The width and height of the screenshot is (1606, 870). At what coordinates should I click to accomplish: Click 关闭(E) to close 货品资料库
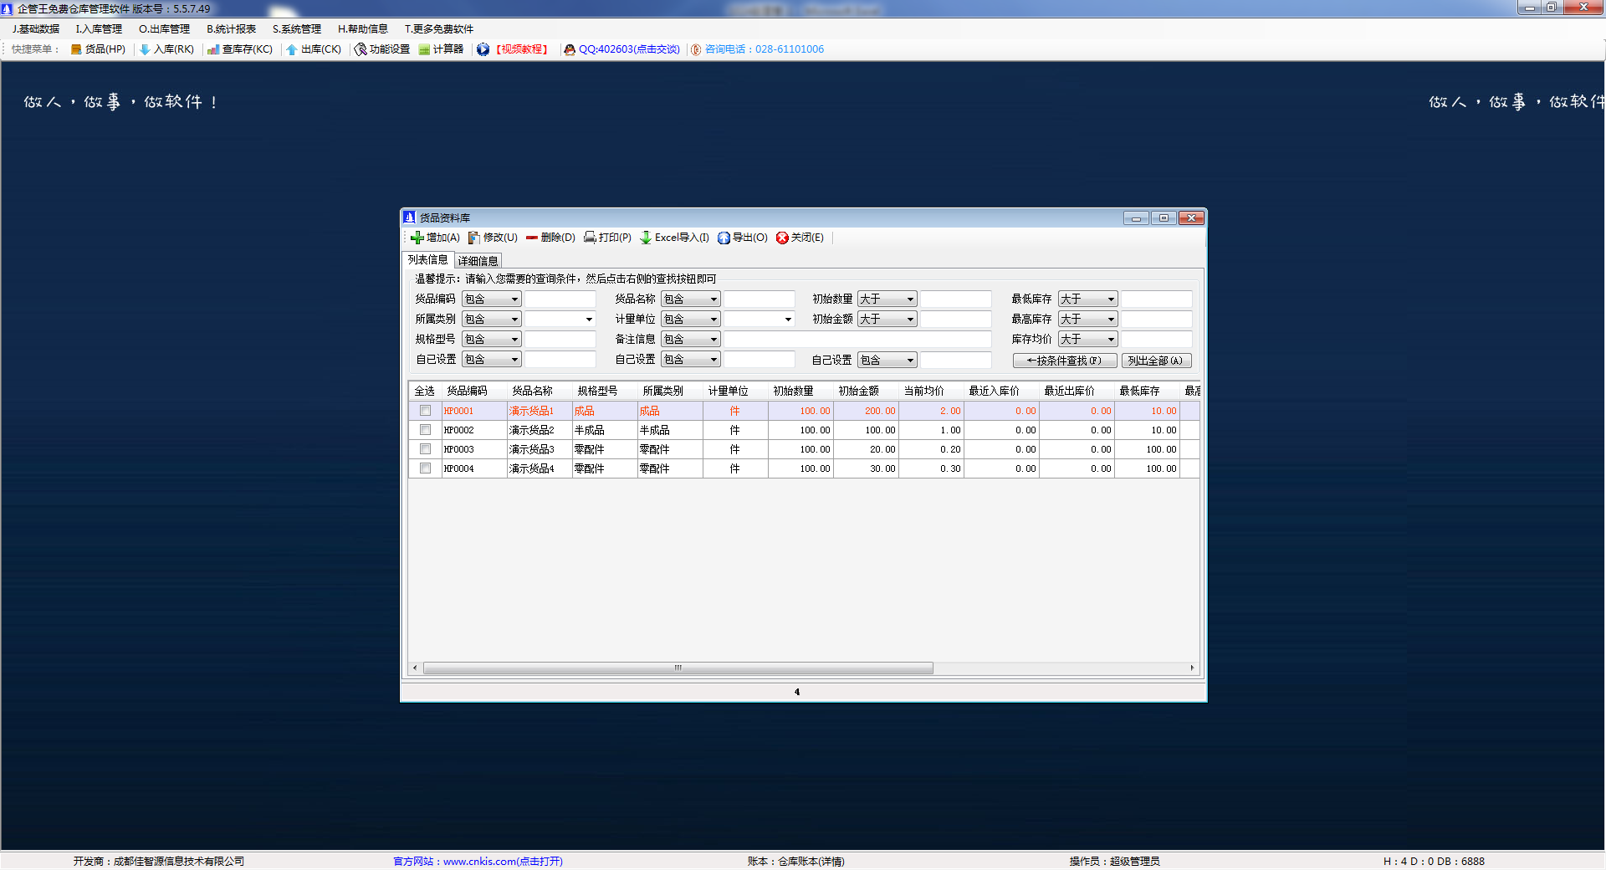pyautogui.click(x=800, y=238)
